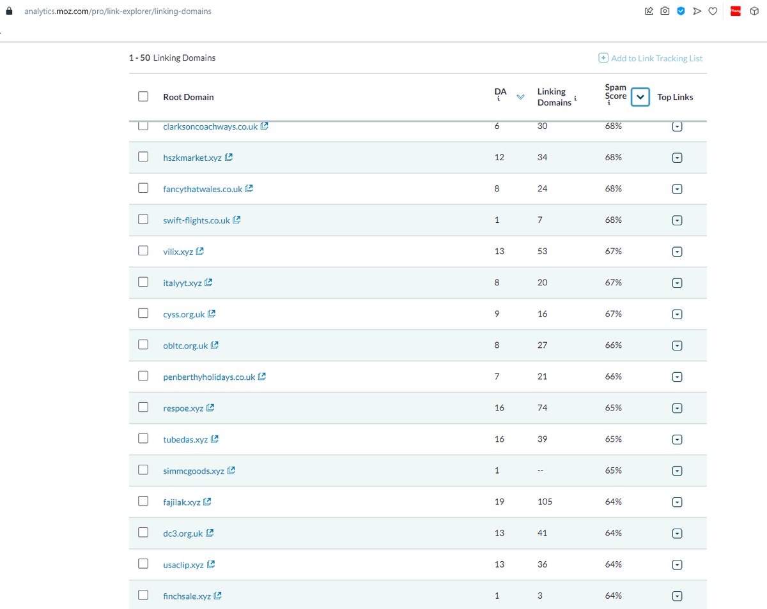Click the info icon under Spam Score
767x609 pixels.
click(609, 105)
